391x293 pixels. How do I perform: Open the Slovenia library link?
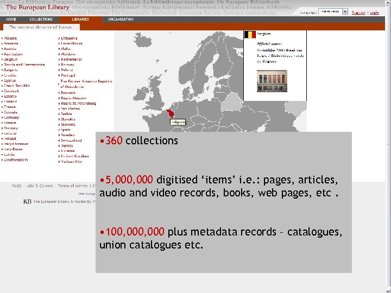68,125
